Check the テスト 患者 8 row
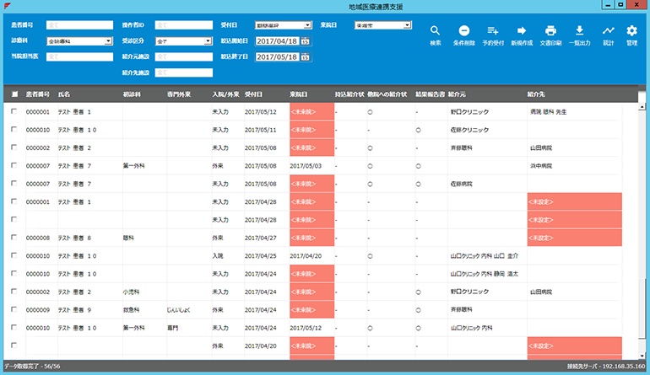 [14, 237]
